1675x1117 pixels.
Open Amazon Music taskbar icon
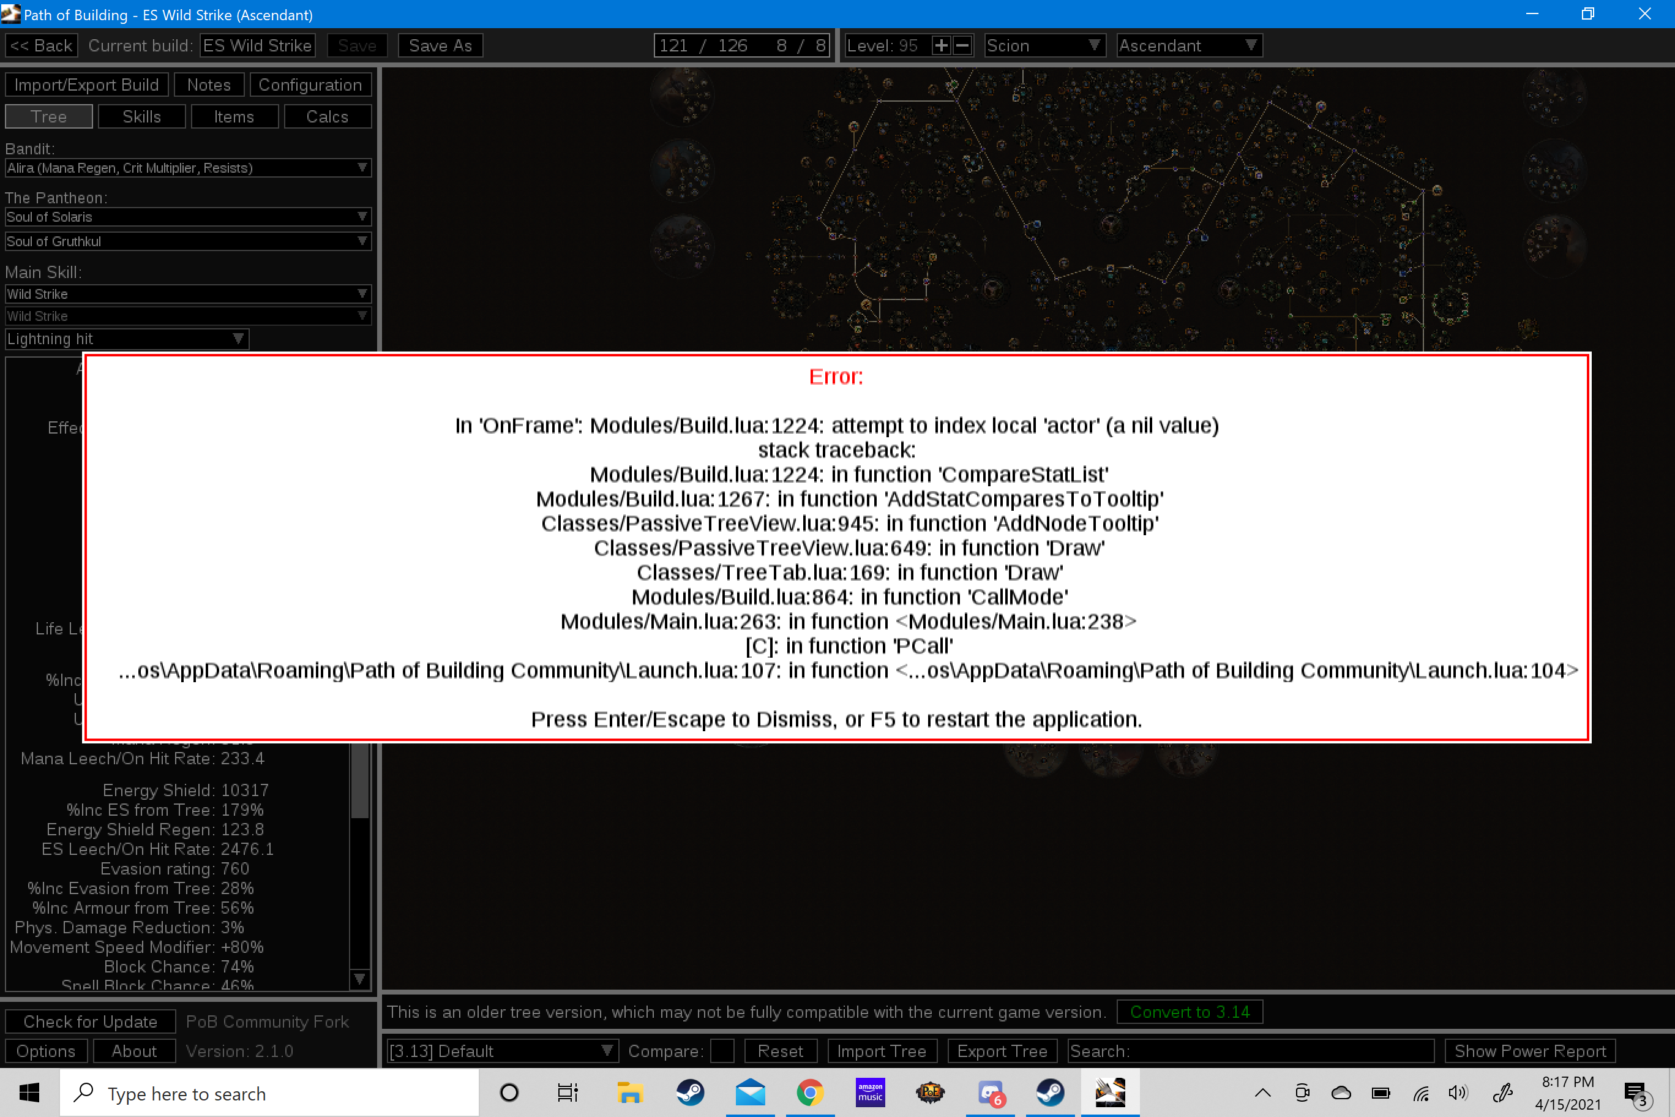(x=869, y=1092)
